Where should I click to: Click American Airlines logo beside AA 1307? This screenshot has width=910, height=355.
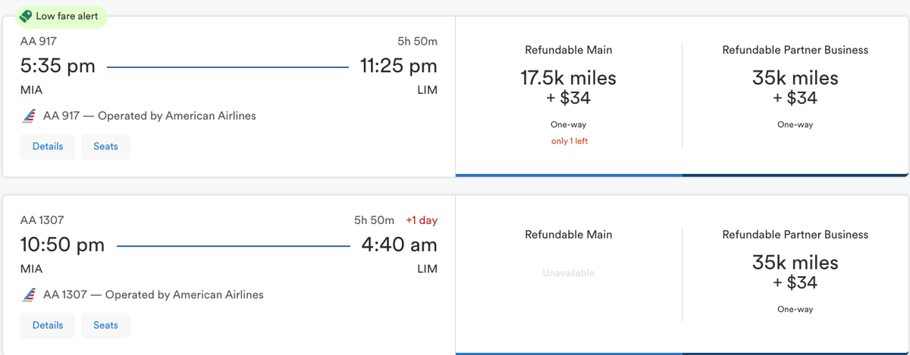tap(29, 295)
